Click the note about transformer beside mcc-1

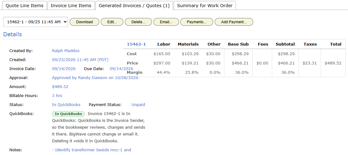[91, 150]
